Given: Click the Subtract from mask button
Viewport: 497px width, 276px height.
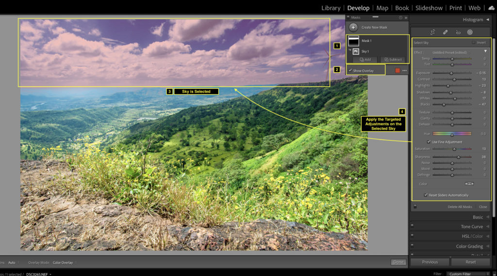Looking at the screenshot, I should pos(393,60).
